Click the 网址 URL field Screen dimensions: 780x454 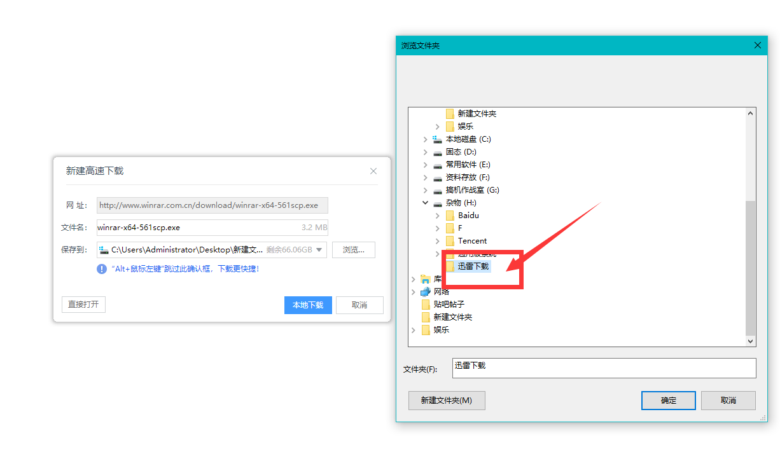212,205
